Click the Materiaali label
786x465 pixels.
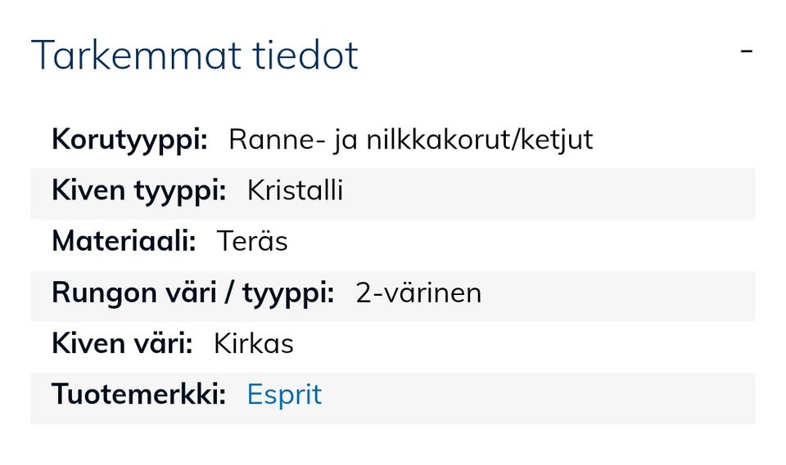coord(124,241)
